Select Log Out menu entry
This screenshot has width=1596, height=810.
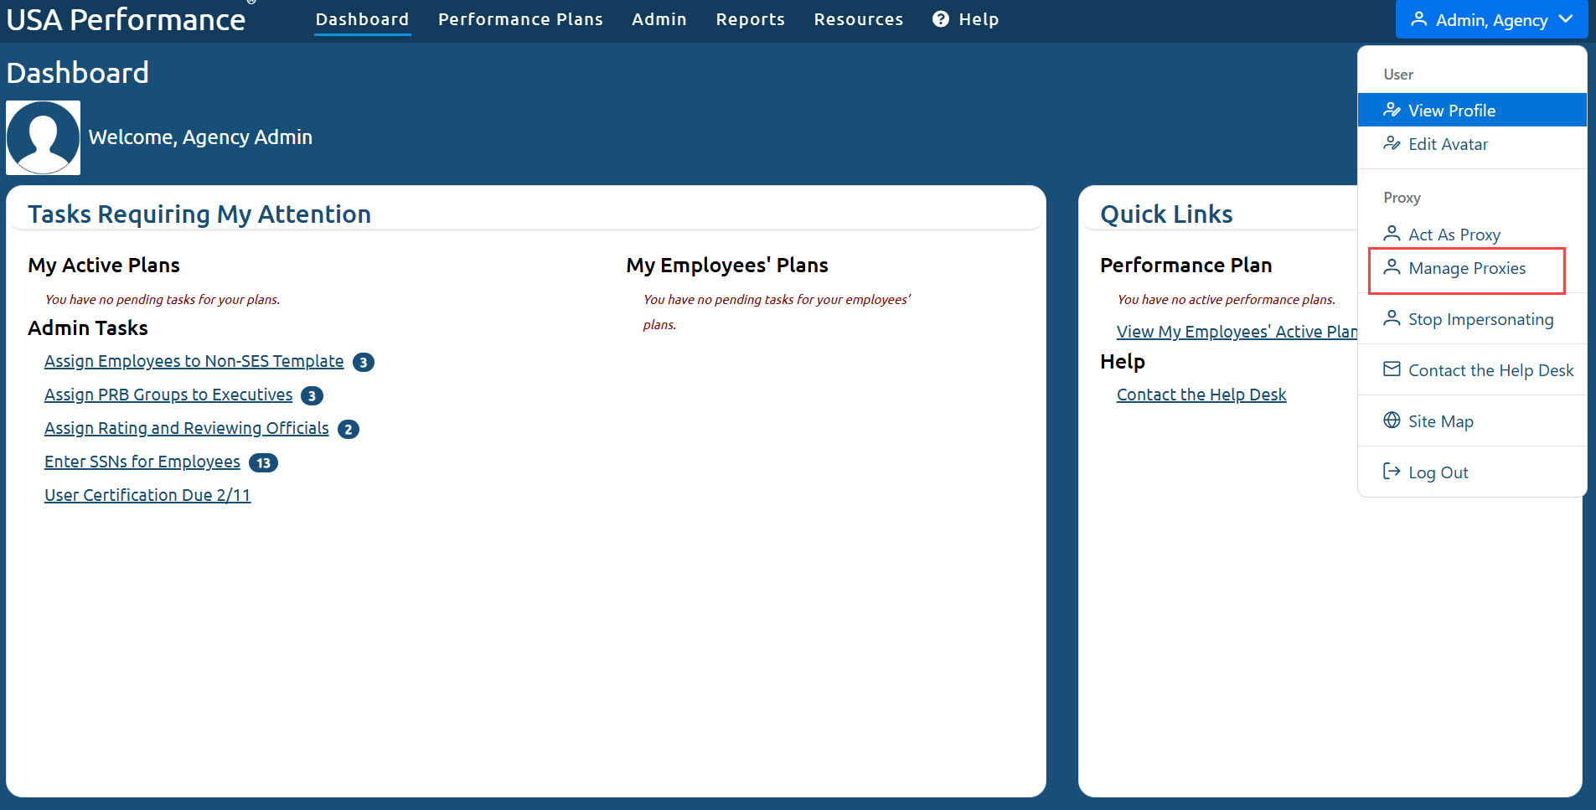coord(1472,472)
